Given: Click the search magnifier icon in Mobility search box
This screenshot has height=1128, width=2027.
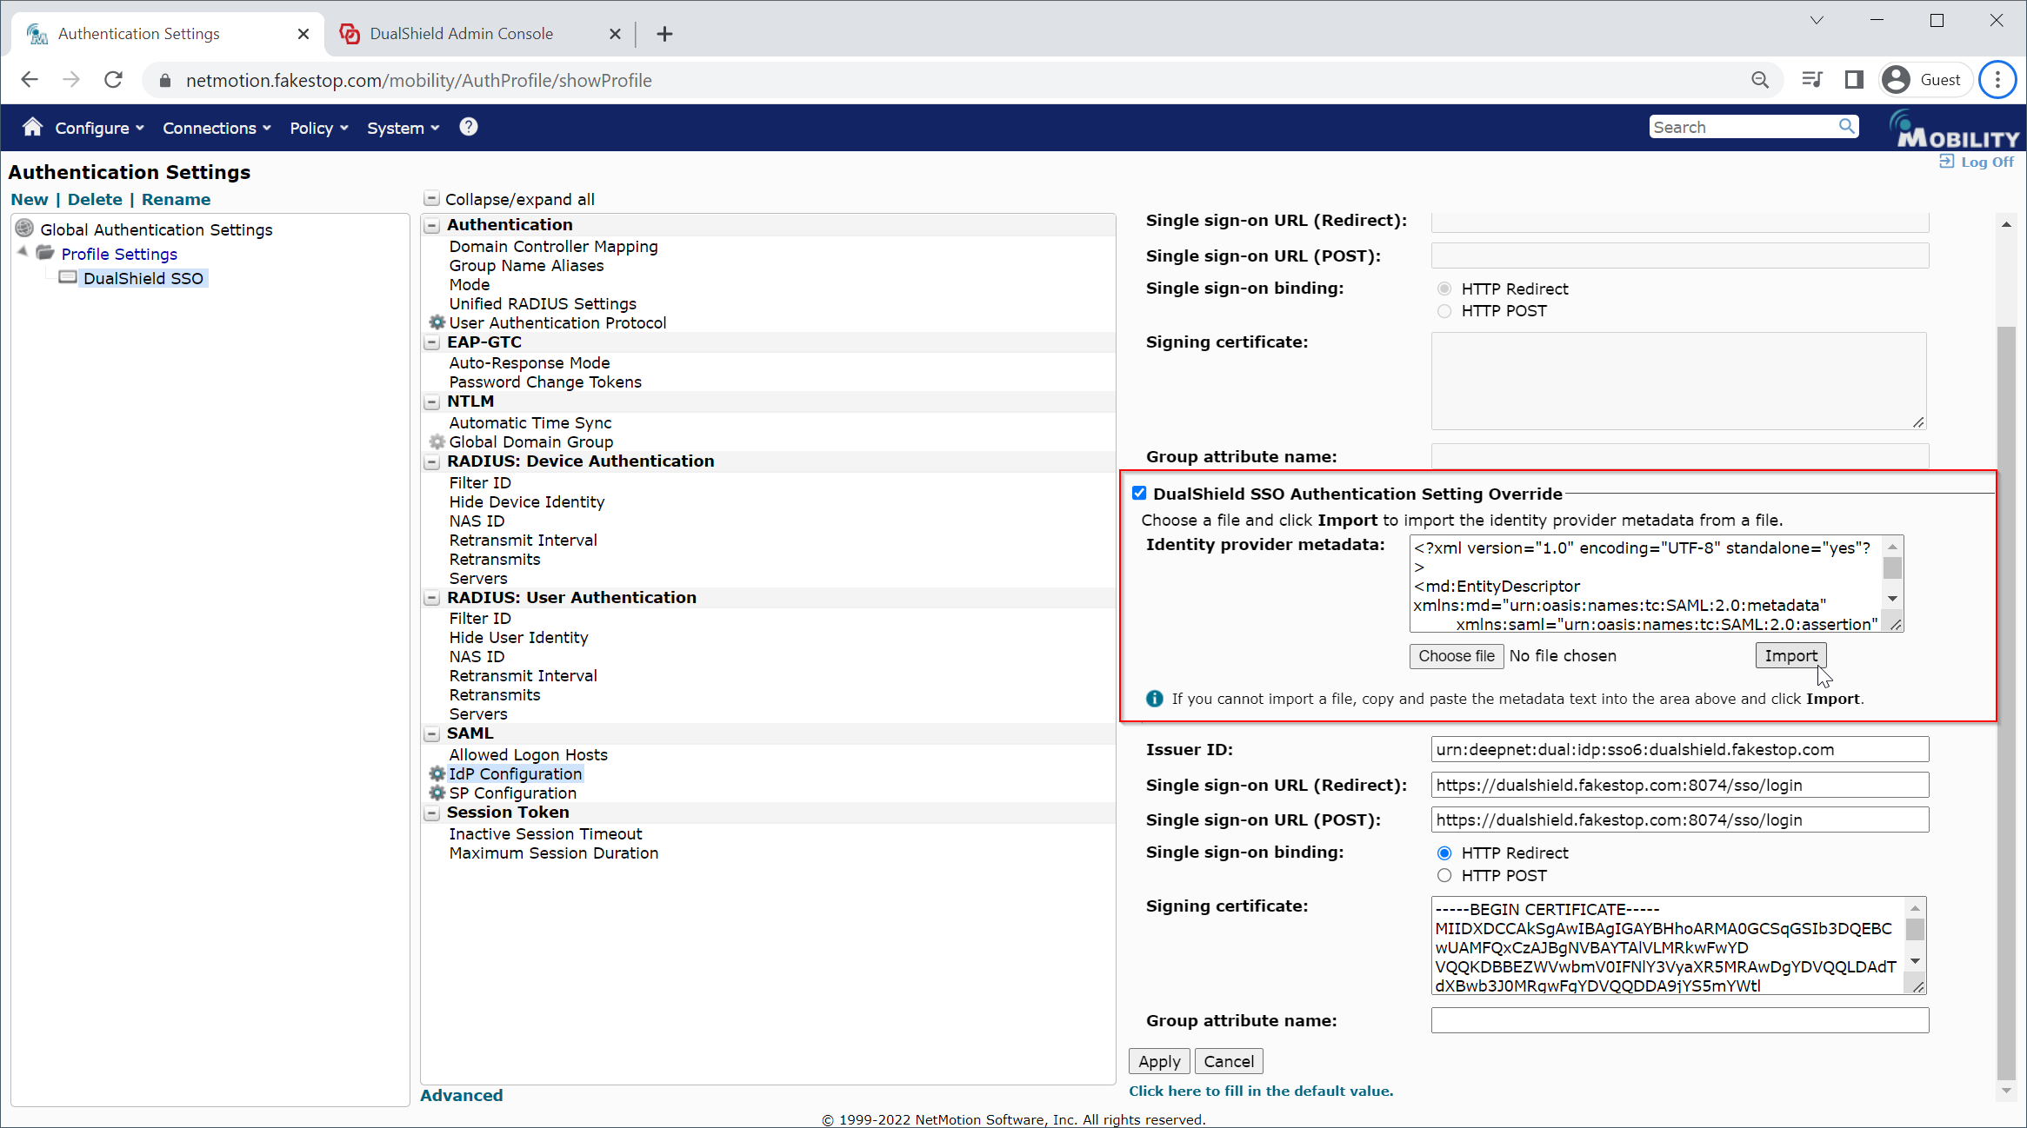Looking at the screenshot, I should [x=1846, y=127].
